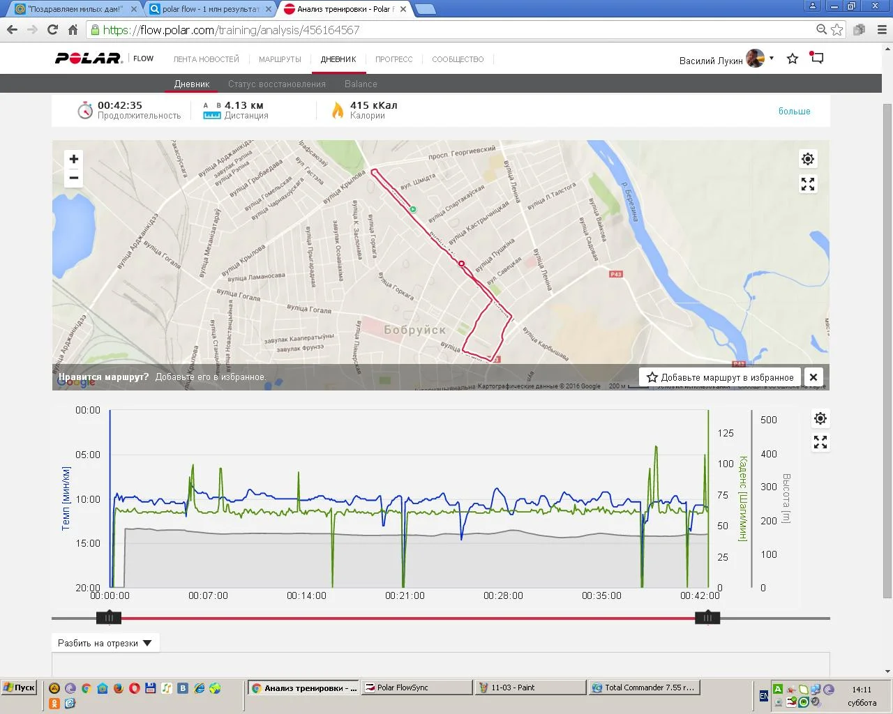The height and width of the screenshot is (714, 893).
Task: Expand the chart to fullscreen
Action: point(820,442)
